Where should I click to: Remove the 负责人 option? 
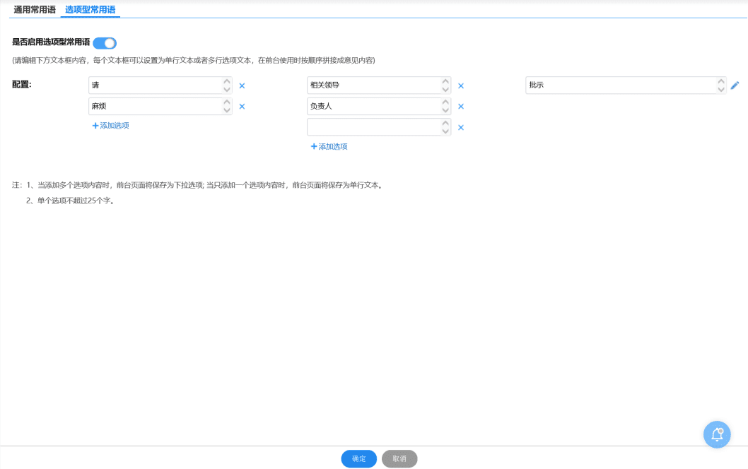461,106
